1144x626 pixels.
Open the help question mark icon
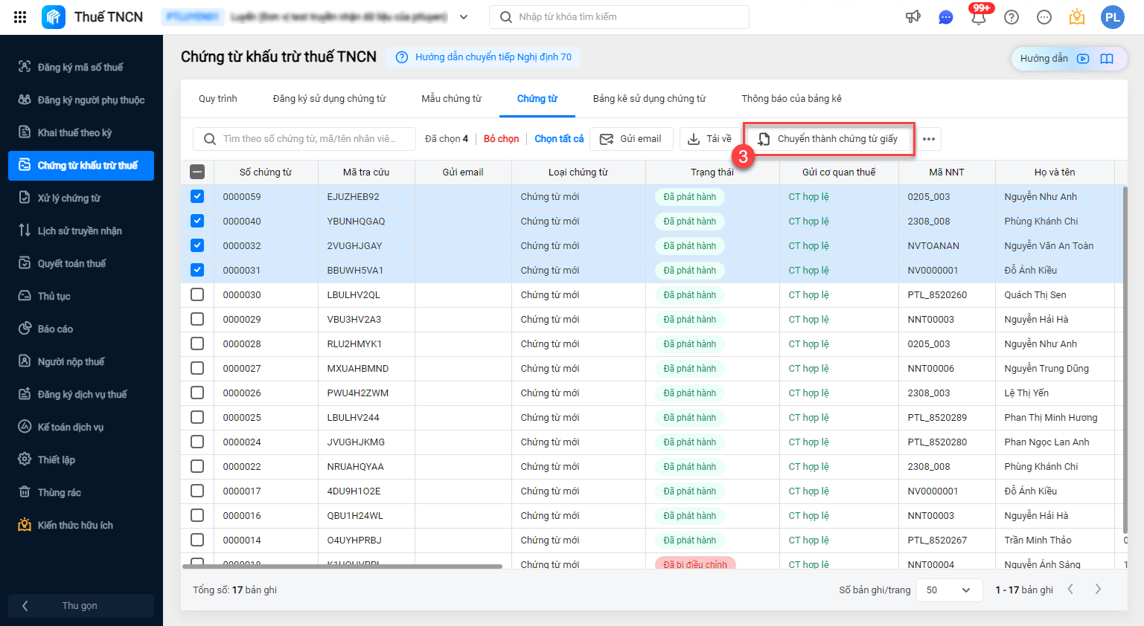click(1011, 17)
